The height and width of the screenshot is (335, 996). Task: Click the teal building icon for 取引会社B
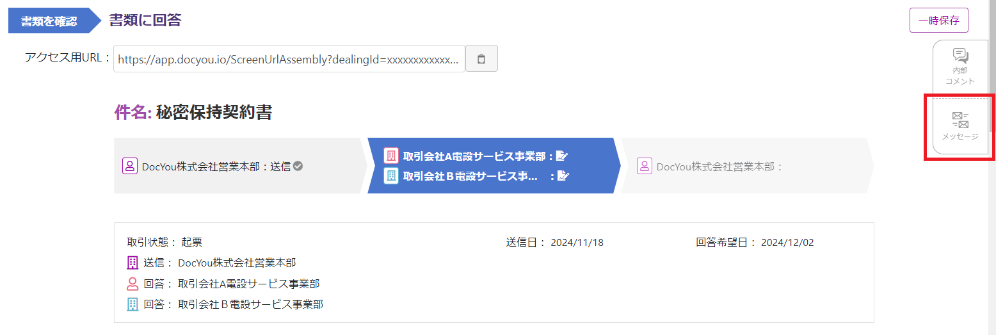click(391, 176)
